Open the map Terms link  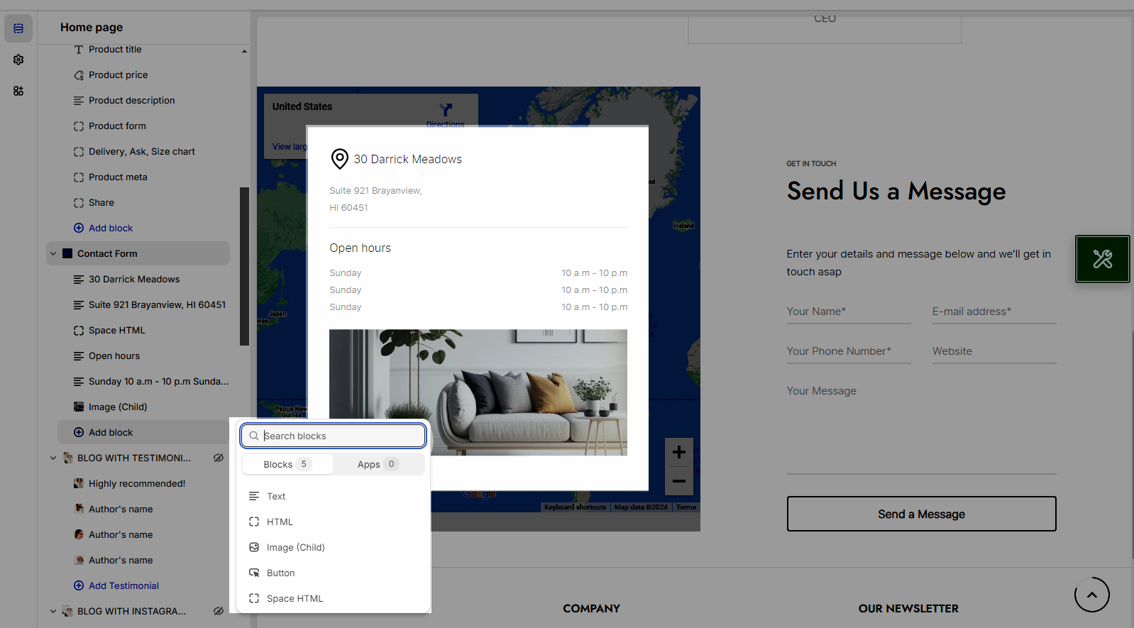(x=686, y=507)
